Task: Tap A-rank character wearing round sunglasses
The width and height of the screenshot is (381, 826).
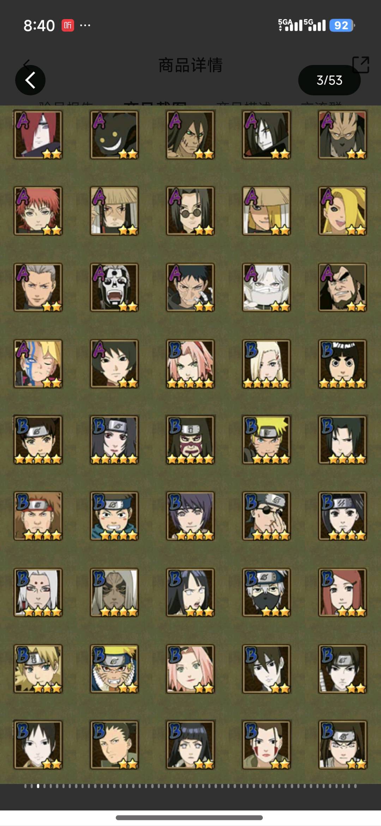Action: pos(190,211)
